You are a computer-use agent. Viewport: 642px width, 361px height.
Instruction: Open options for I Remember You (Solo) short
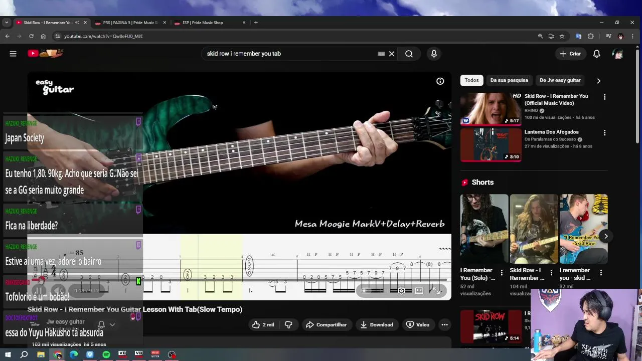point(502,273)
